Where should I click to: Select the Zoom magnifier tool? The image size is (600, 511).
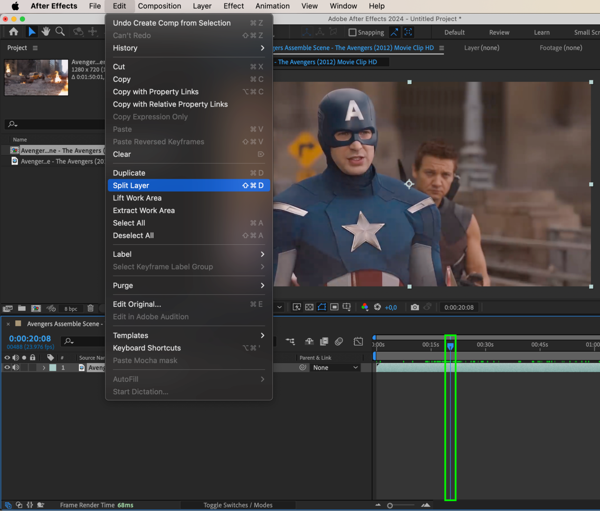tap(60, 32)
